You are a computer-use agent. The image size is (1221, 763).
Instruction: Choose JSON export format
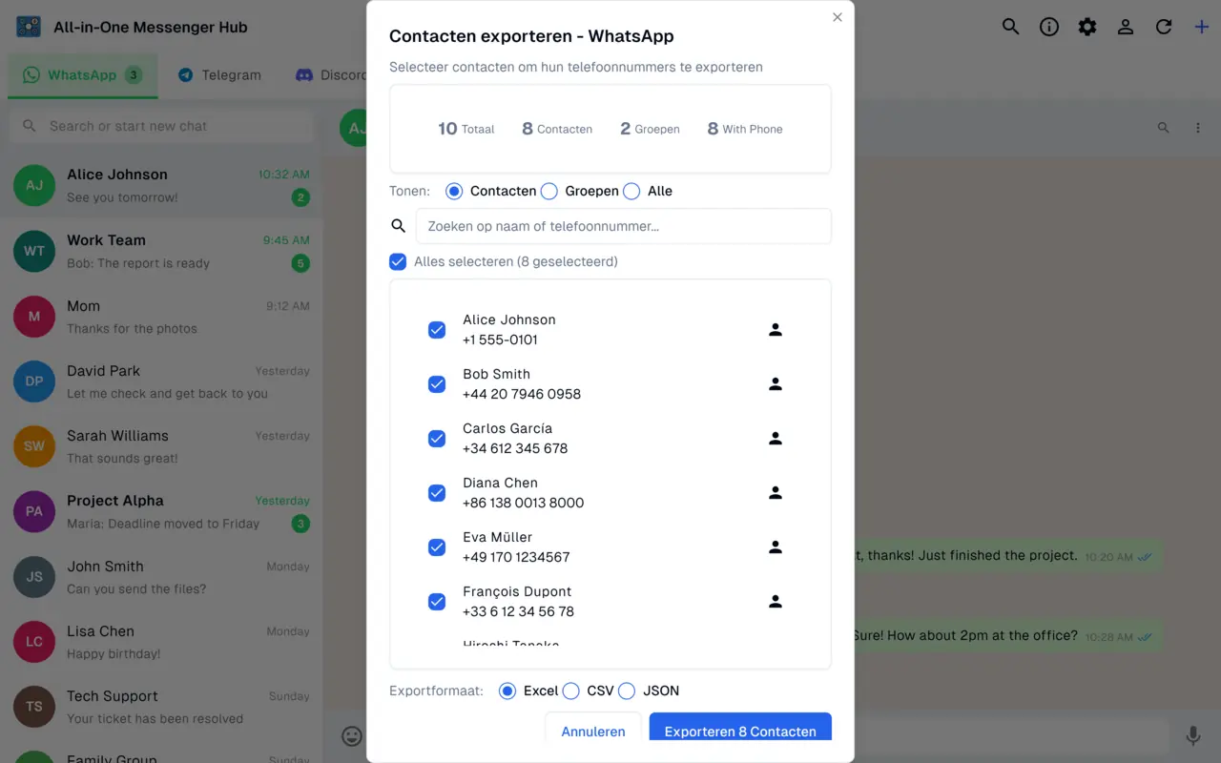pyautogui.click(x=627, y=691)
